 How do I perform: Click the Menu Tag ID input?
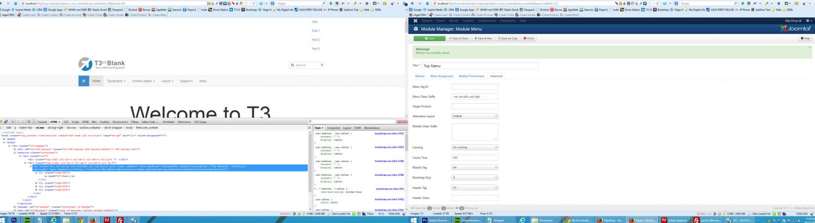[474, 87]
